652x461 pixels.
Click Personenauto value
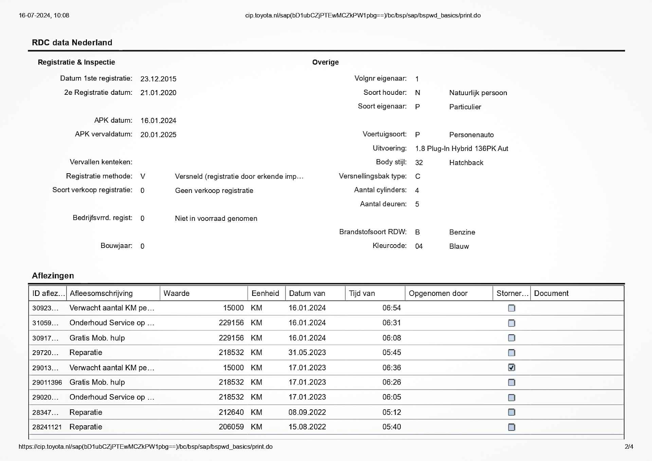[x=471, y=135]
